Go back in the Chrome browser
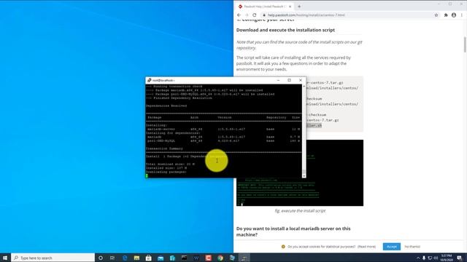The image size is (467, 262). coord(239,15)
